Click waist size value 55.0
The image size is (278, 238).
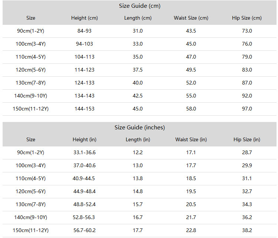tap(191, 96)
